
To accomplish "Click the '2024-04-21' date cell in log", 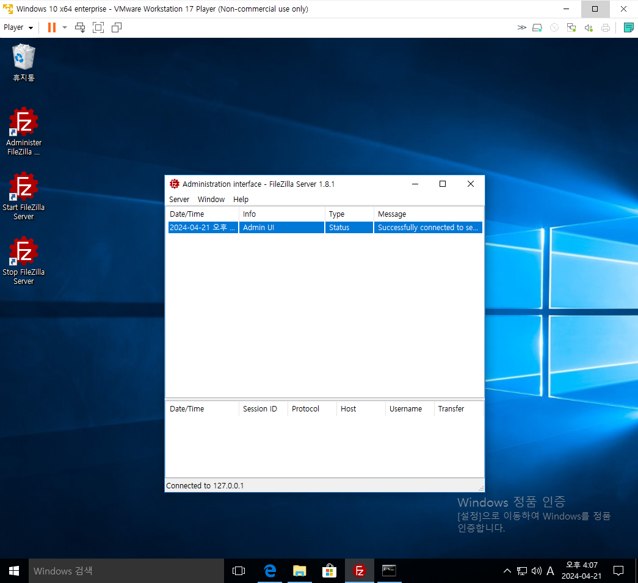I will [x=203, y=228].
